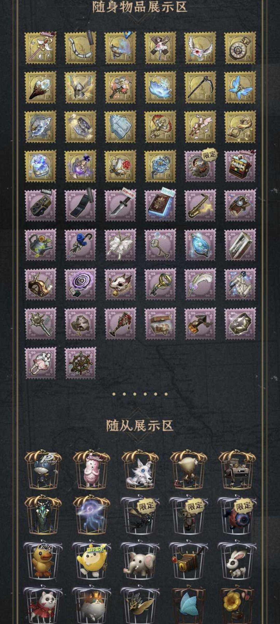Choose the red rose accessory stamp
Image resolution: width=280 pixels, height=624 pixels.
point(120,166)
